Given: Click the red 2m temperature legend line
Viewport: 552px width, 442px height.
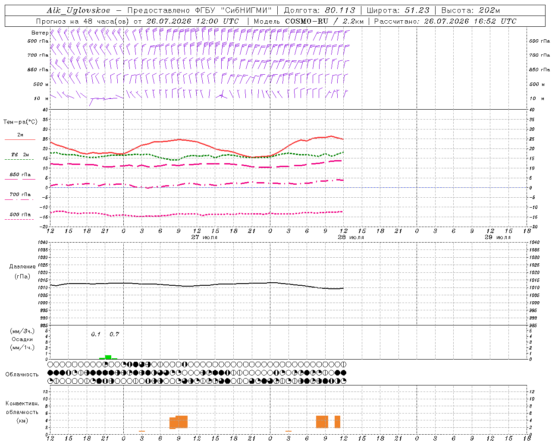Looking at the screenshot, I should point(20,139).
